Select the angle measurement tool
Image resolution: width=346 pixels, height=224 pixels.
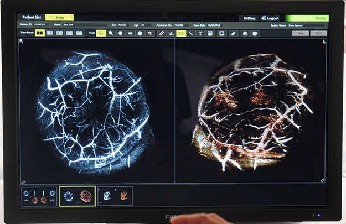click(171, 33)
